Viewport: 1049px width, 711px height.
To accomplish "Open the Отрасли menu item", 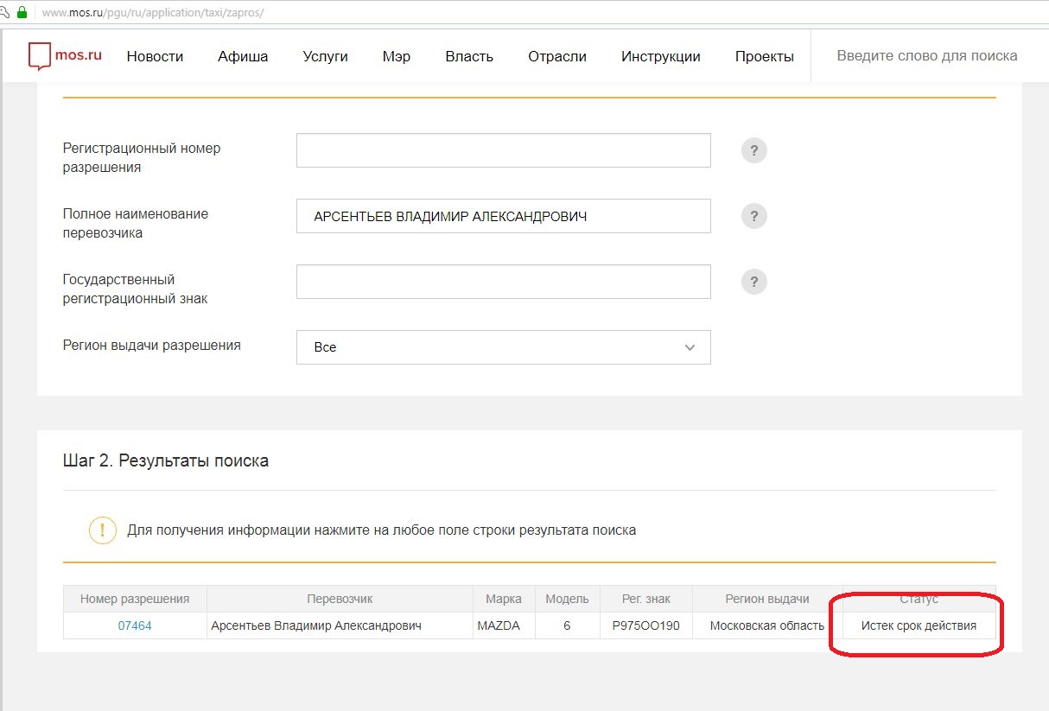I will coord(557,56).
